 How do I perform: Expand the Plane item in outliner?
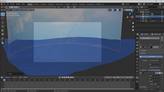(141, 21)
